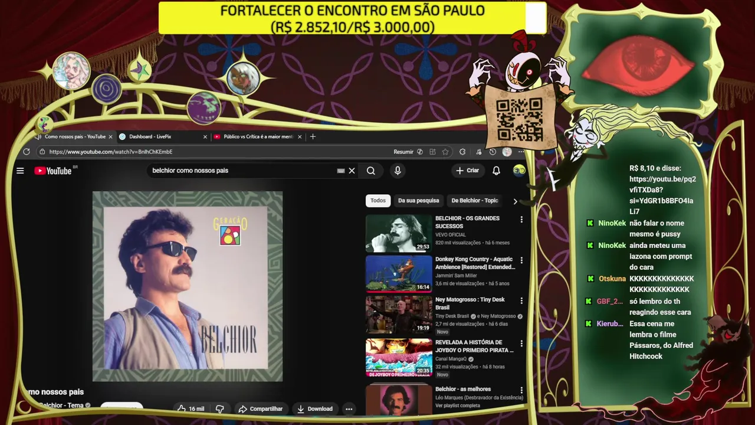755x425 pixels.
Task: Open Ver playlist completa link
Action: tap(458, 406)
